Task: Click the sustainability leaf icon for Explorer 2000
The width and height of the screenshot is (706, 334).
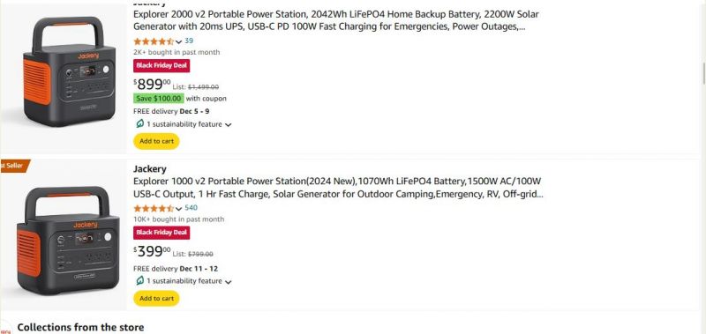Action: (139, 123)
